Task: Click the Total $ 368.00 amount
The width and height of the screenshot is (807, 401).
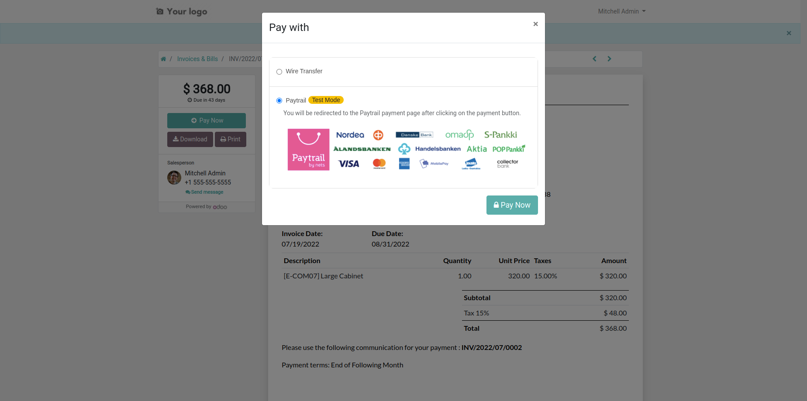Action: [x=613, y=328]
